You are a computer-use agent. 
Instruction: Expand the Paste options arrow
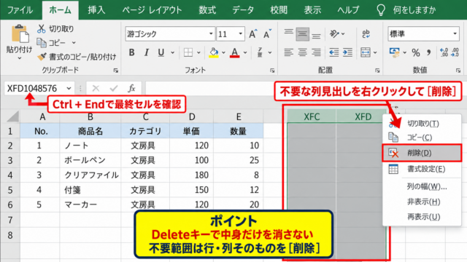point(20,58)
